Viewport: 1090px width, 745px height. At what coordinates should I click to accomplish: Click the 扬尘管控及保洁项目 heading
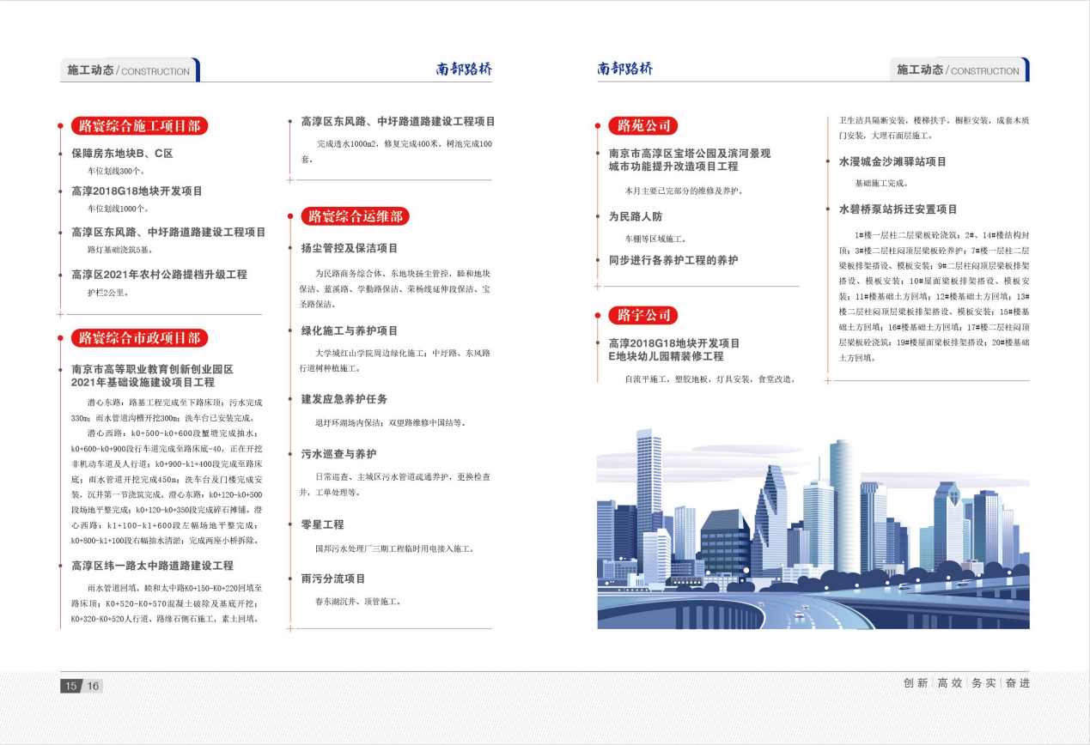tap(349, 248)
